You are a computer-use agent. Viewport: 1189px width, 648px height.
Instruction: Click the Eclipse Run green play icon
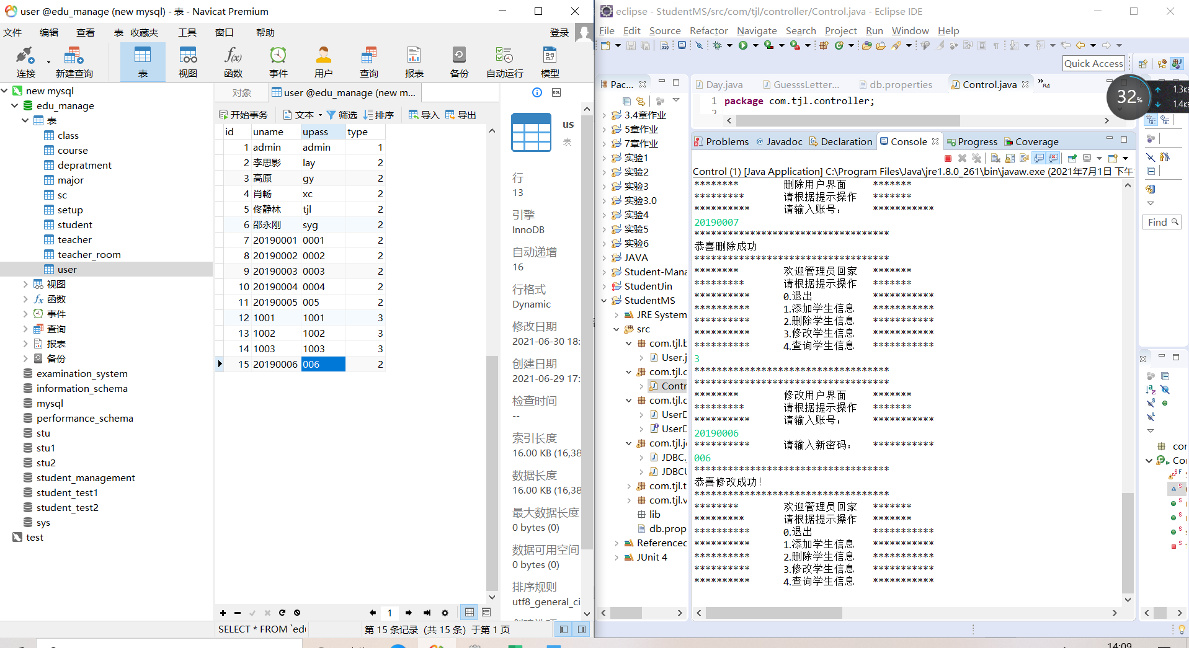coord(742,45)
